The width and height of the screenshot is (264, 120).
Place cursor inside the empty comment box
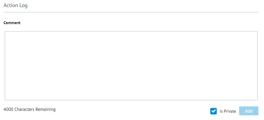131,66
